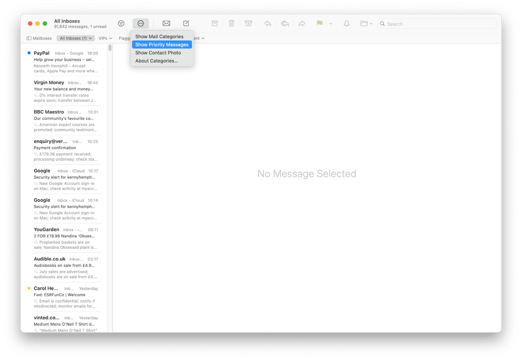
Task: Click the ellipsis more options button
Action: [140, 24]
